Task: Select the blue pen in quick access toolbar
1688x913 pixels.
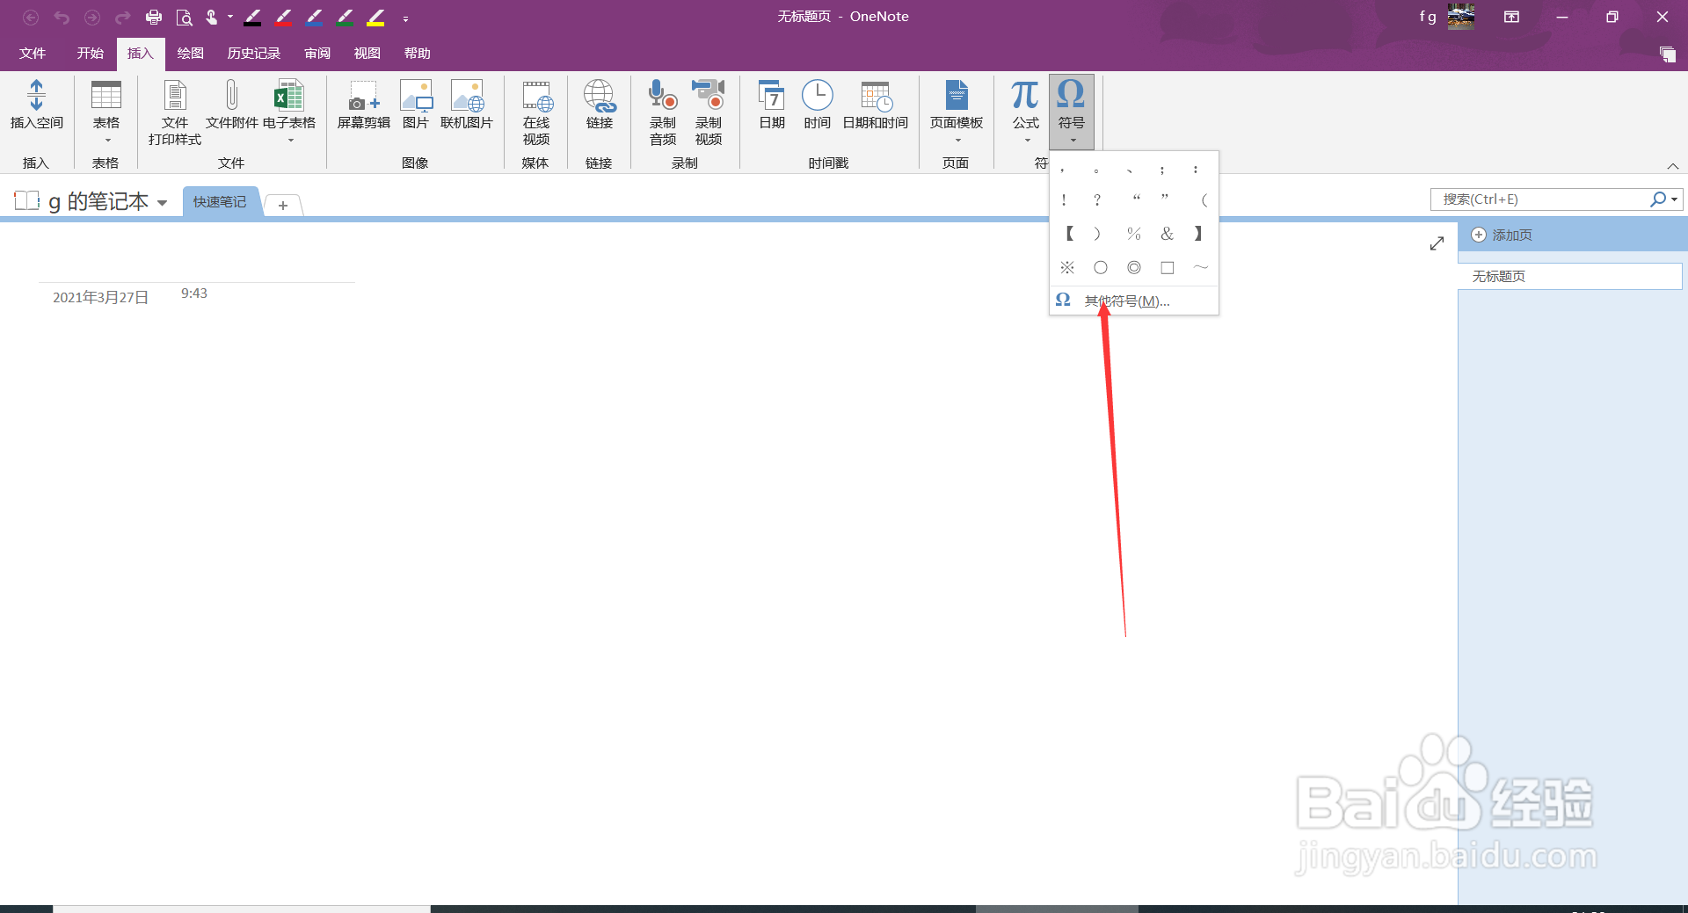Action: coord(314,17)
